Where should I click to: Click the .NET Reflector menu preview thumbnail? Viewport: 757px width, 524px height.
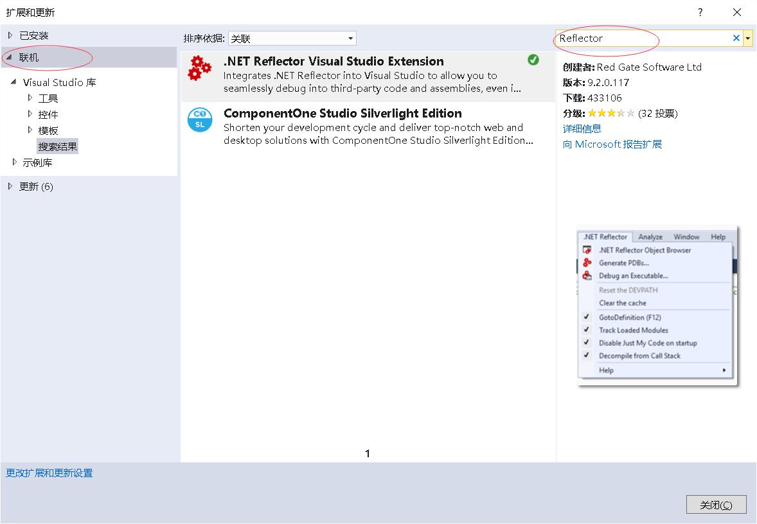click(657, 306)
